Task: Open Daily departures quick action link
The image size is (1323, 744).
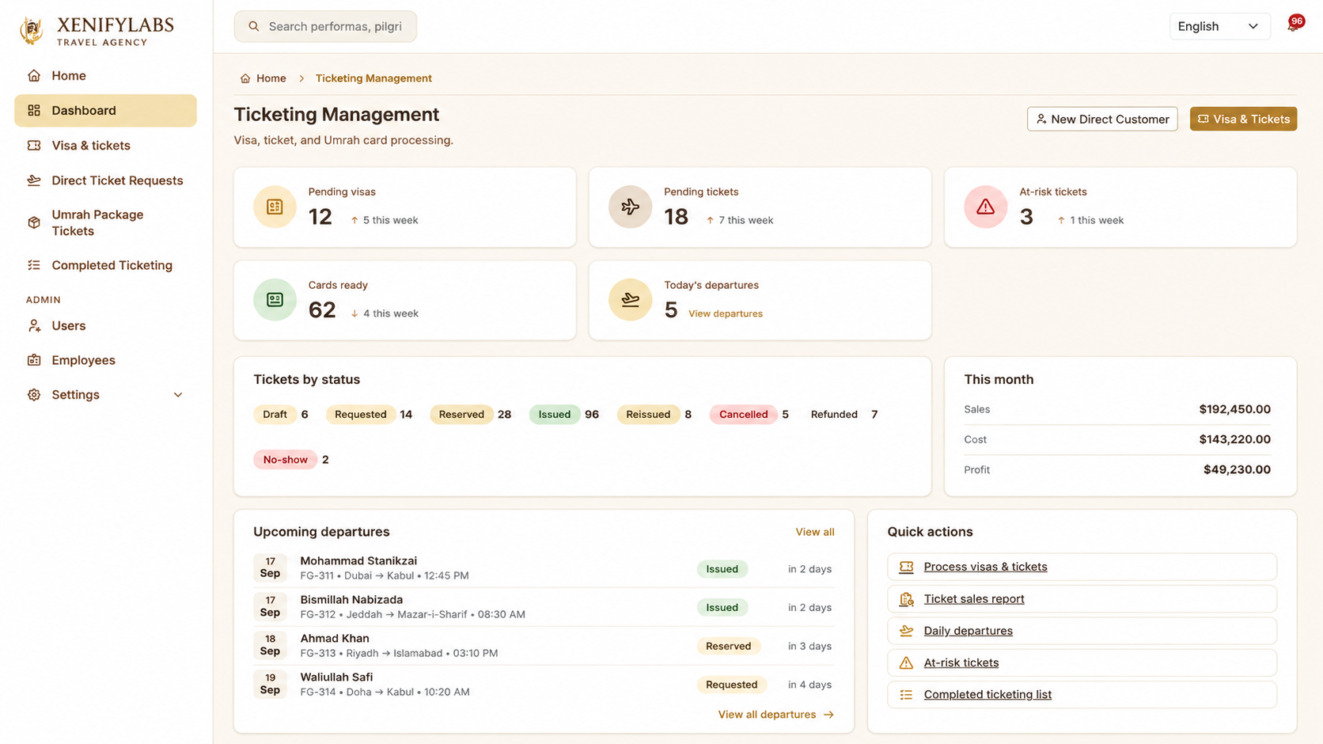Action: [x=968, y=631]
